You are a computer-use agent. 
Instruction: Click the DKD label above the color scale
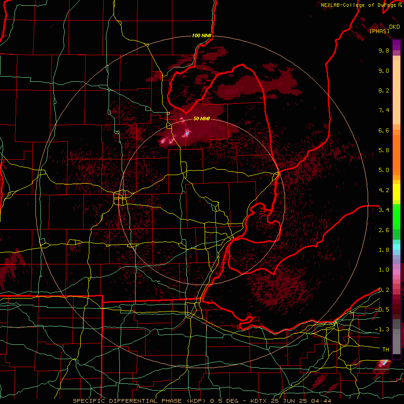395,27
